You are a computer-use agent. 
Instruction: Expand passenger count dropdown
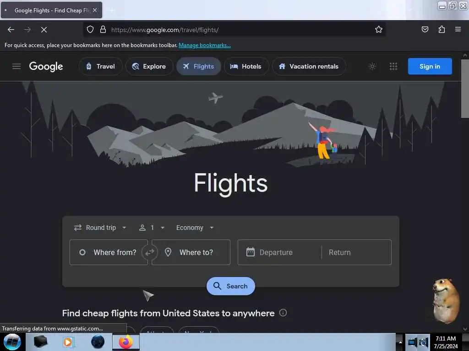click(x=152, y=228)
